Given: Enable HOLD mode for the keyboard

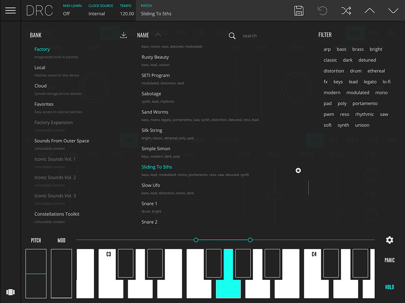Looking at the screenshot, I should click(389, 287).
